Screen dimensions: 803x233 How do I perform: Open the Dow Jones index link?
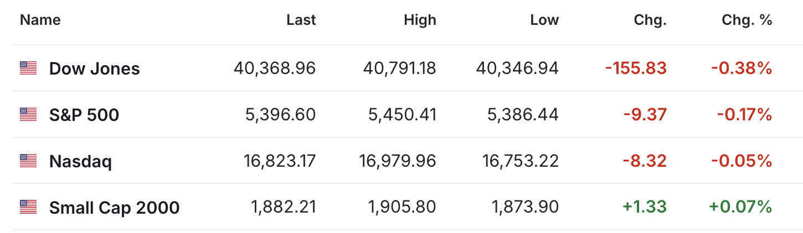(x=94, y=68)
